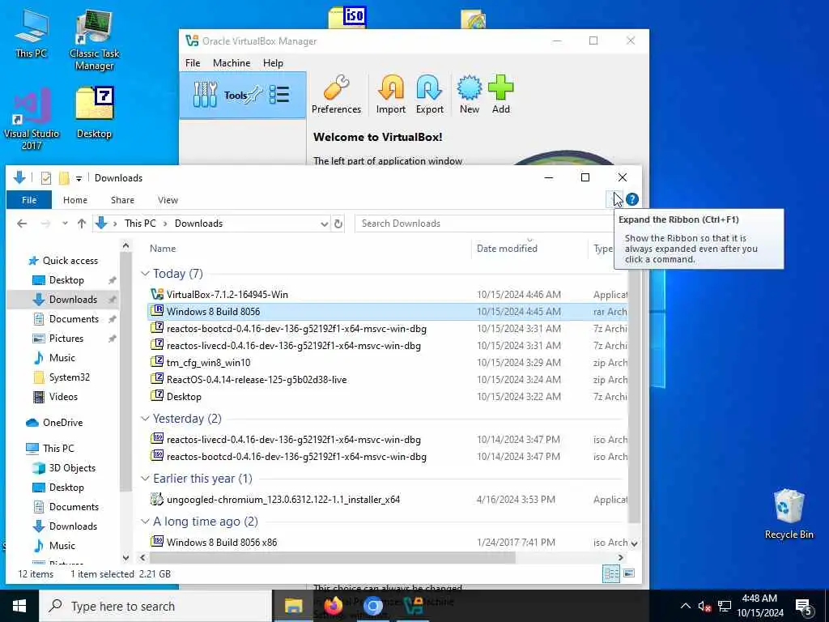This screenshot has width=829, height=622.
Task: Select OneDrive in the navigation pane
Action: point(62,423)
